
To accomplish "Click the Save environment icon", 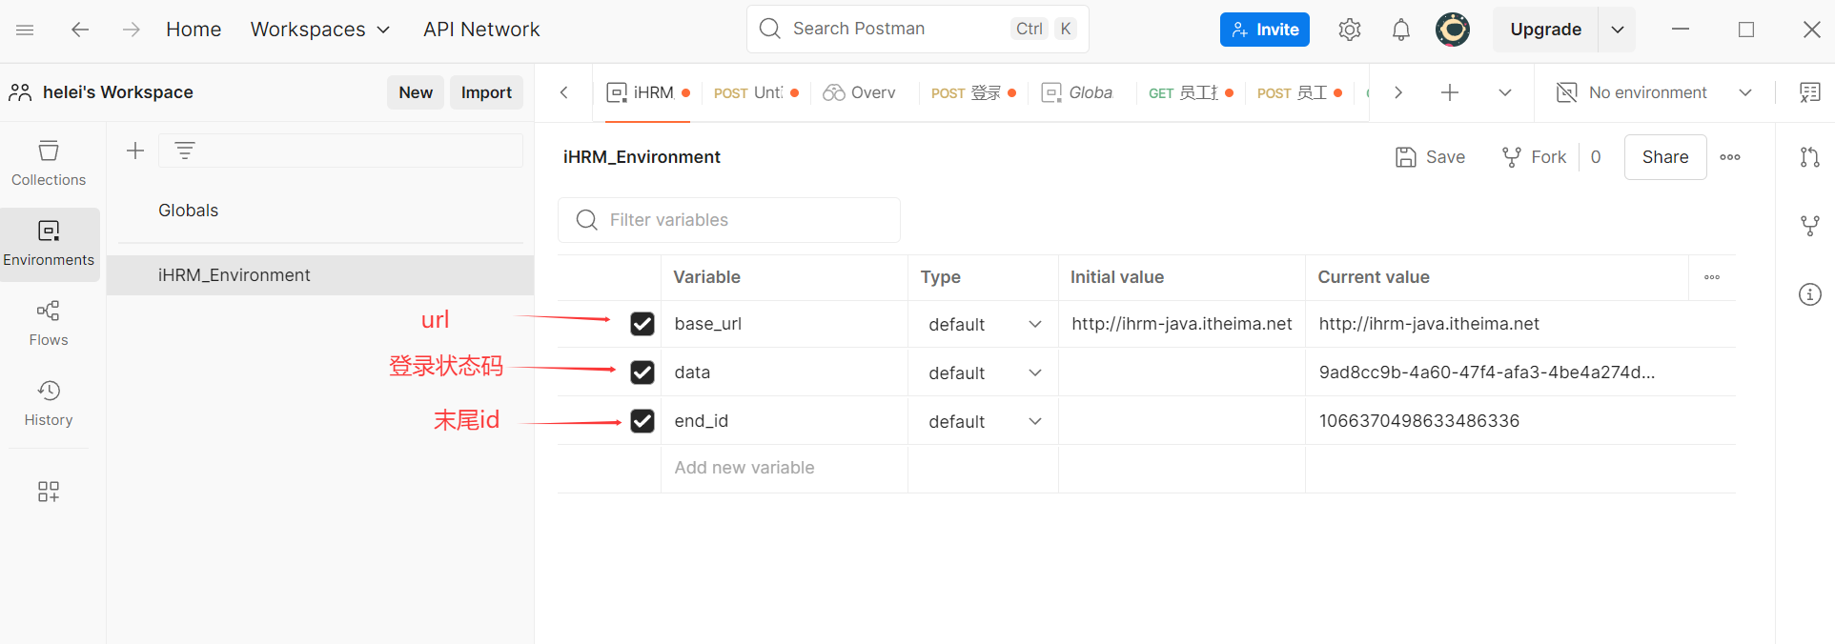I will coord(1406,157).
